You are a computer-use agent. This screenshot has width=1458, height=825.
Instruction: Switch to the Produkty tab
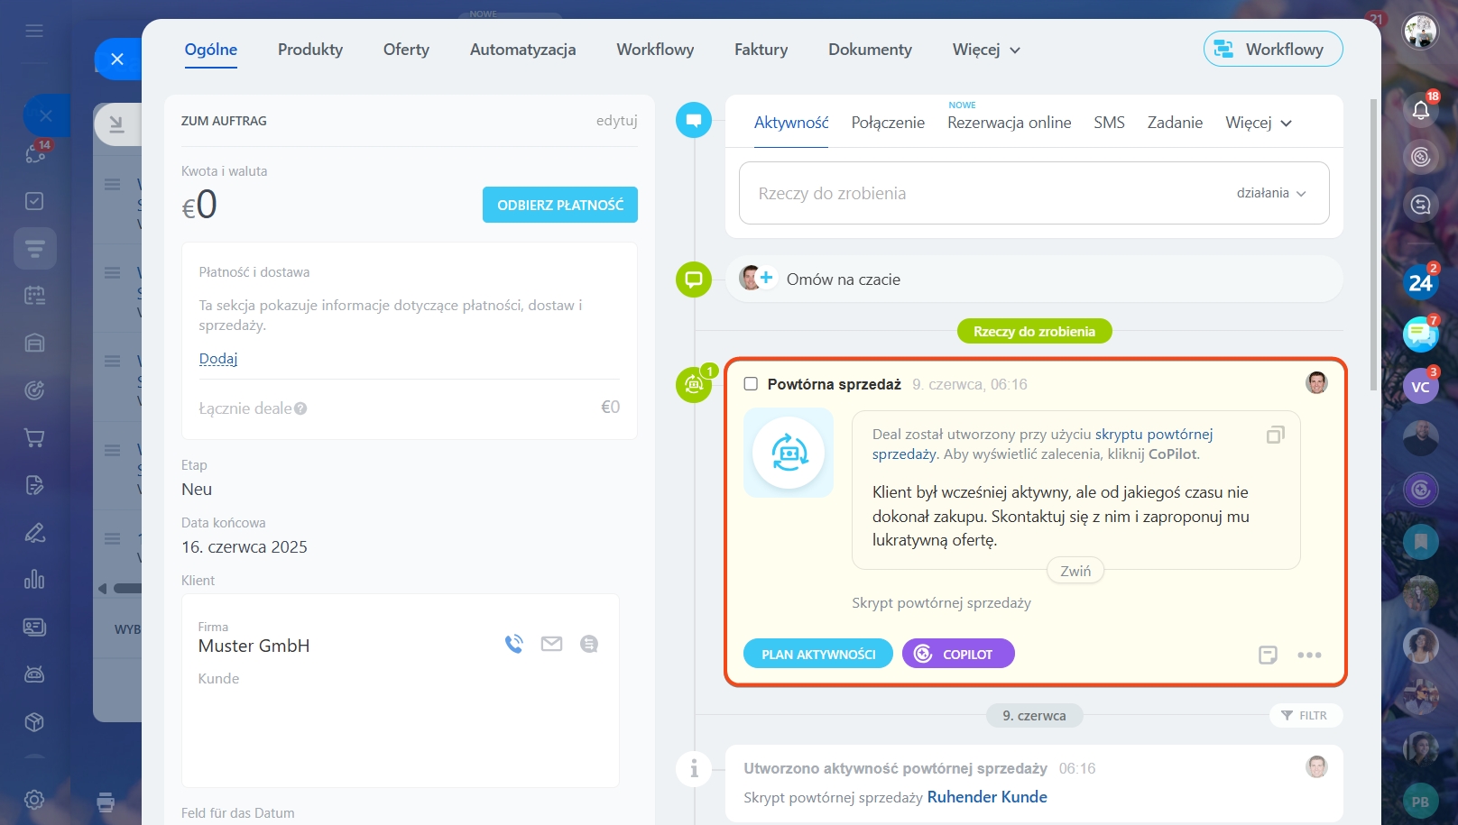pyautogui.click(x=310, y=50)
